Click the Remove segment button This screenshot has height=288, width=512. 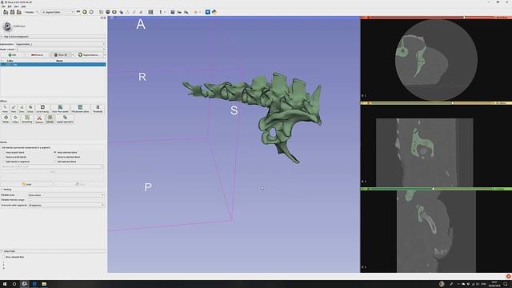[37, 55]
